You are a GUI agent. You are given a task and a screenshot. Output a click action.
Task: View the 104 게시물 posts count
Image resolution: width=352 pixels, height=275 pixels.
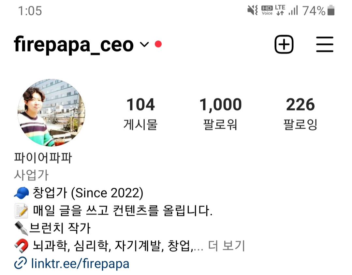point(140,114)
